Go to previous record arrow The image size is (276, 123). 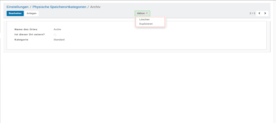(x=259, y=13)
